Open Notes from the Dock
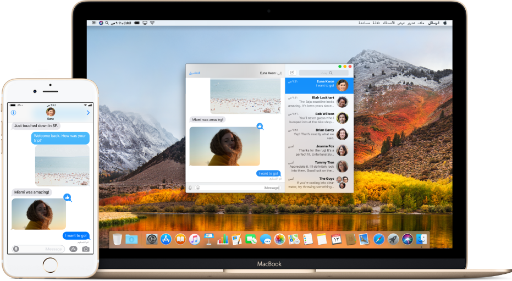This screenshot has width=512, height=281. pos(322,240)
